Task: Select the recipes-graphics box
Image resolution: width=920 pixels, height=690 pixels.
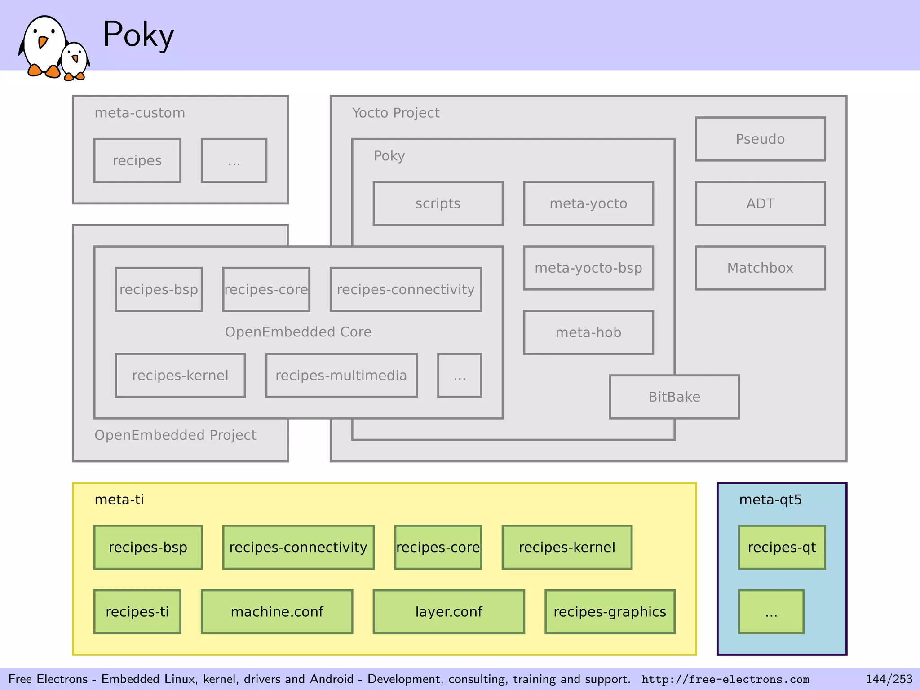Action: pos(610,611)
